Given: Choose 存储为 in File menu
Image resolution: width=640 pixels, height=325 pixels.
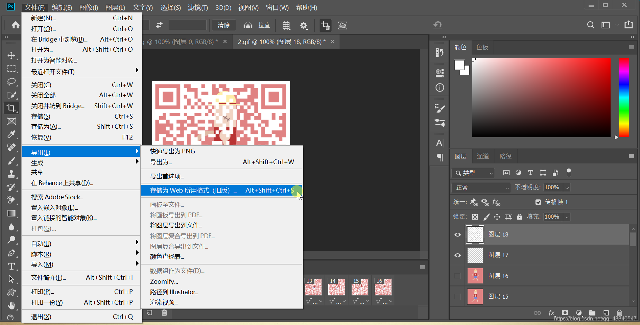Looking at the screenshot, I should click(81, 126).
